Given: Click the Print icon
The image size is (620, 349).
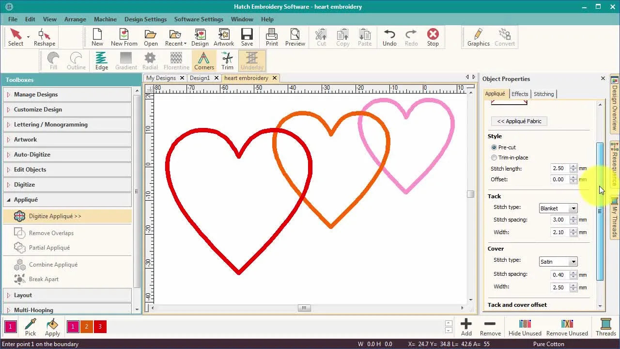Looking at the screenshot, I should 272,37.
